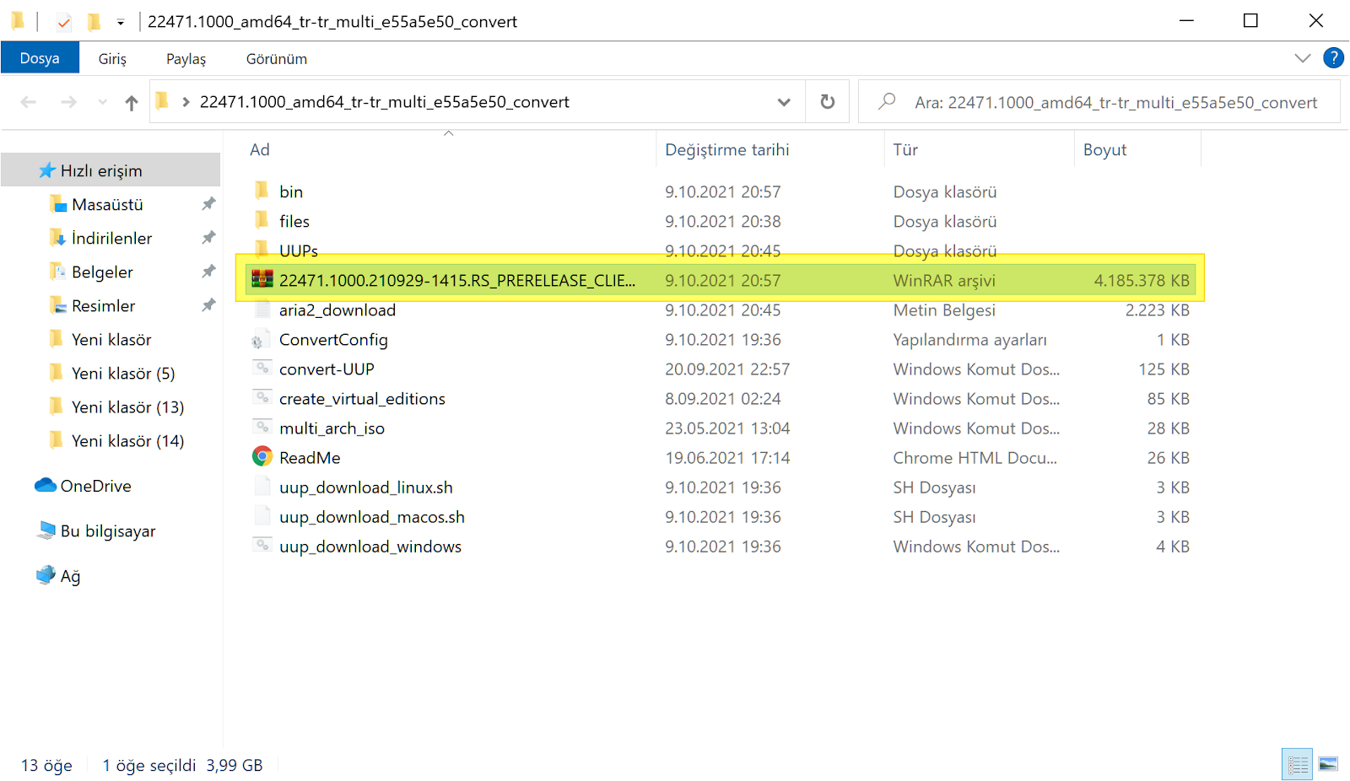Go forward with the forward arrow

[69, 102]
